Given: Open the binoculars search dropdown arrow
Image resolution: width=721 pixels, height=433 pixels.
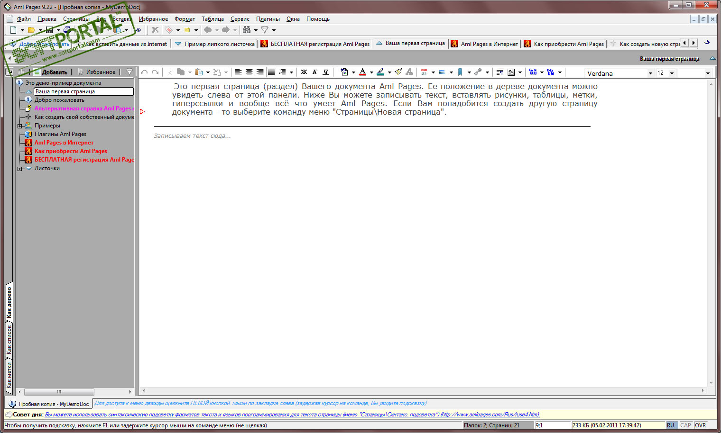Looking at the screenshot, I should tap(256, 30).
